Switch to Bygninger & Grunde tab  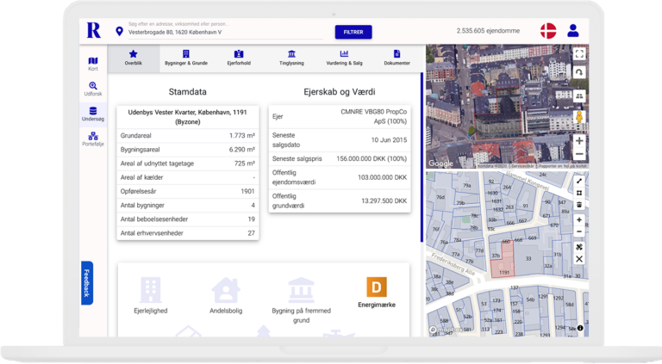tap(186, 58)
